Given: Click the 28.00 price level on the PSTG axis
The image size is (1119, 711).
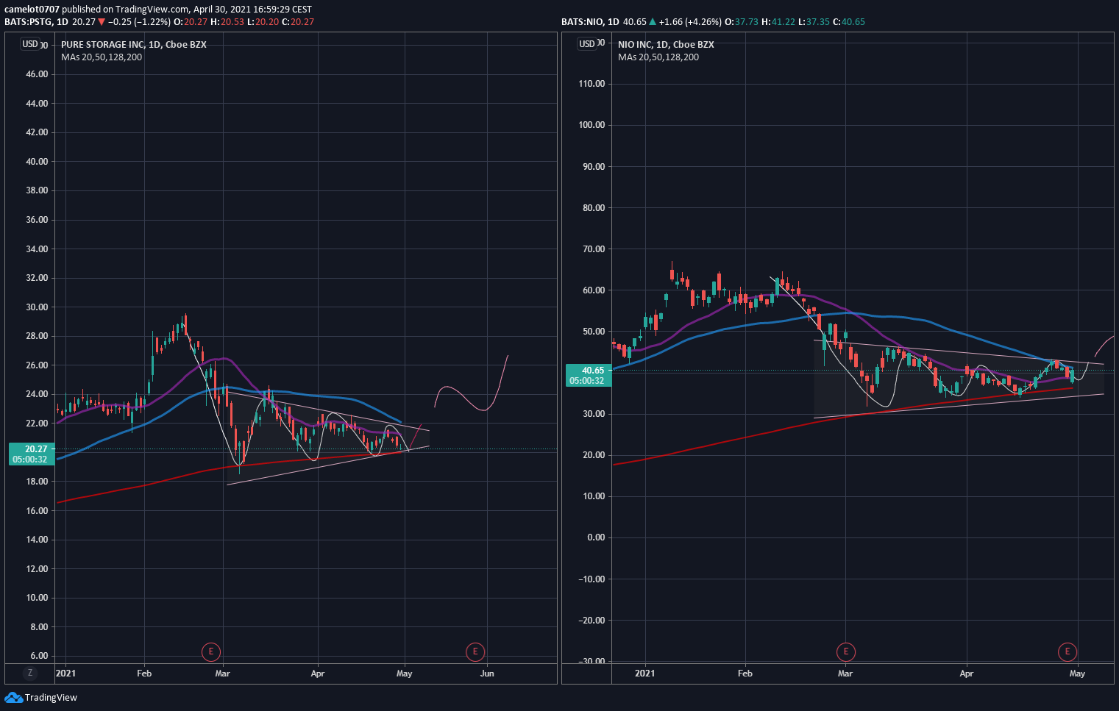Looking at the screenshot, I should 37,336.
